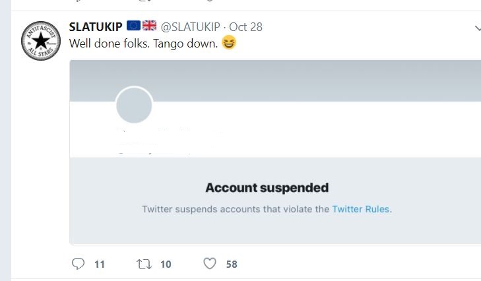Click the gray header banner of suspended profile
The width and height of the screenshot is (481, 281).
point(297,80)
